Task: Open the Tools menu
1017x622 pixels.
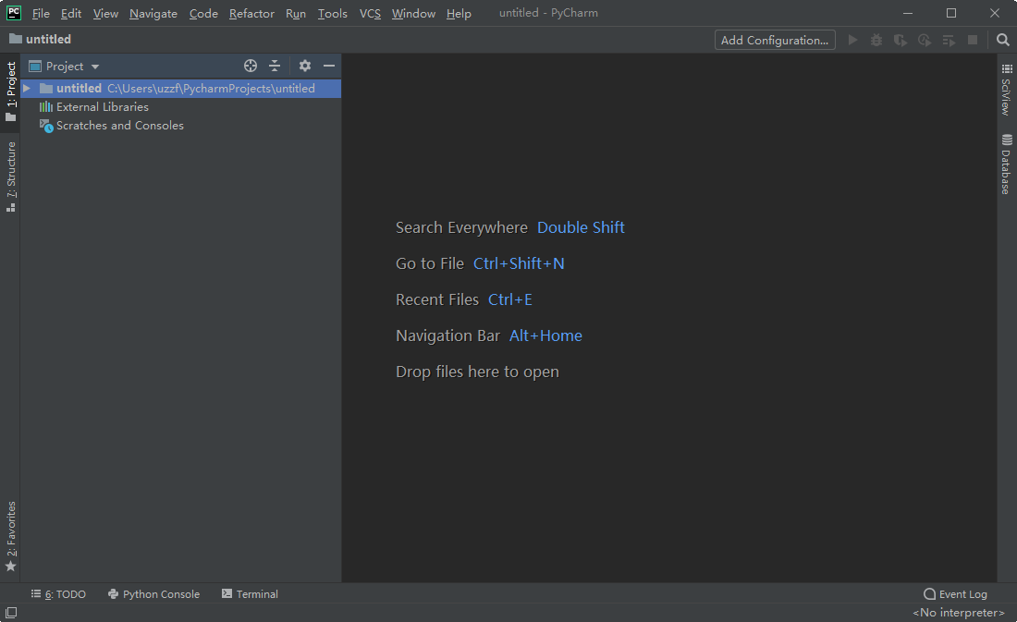Action: (332, 14)
